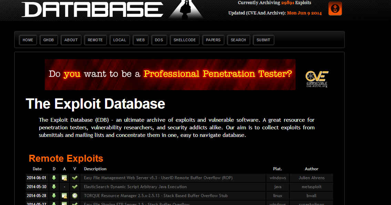Click the Professional Penetration Tester banner
Viewport: 391px width, 205px height.
pyautogui.click(x=170, y=75)
